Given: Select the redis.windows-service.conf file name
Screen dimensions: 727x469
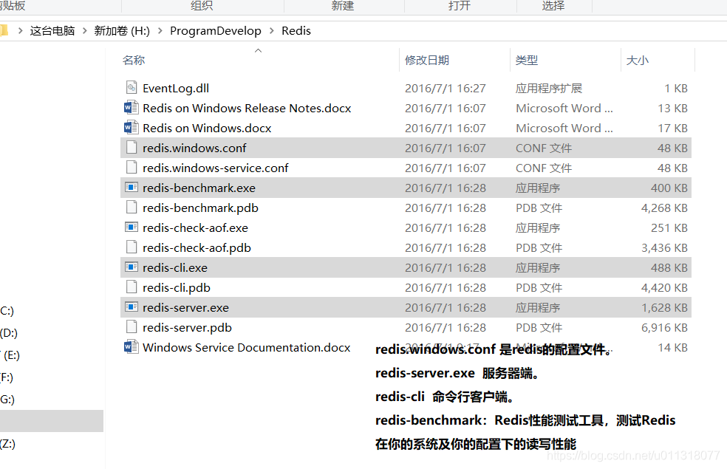Looking at the screenshot, I should (x=215, y=168).
